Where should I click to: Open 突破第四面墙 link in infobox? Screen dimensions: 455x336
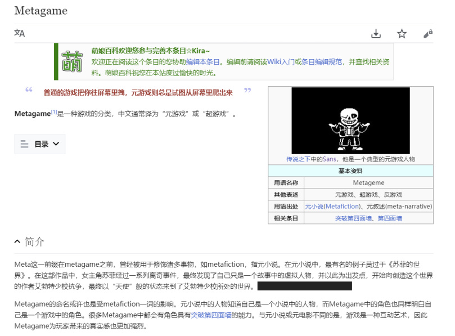(353, 218)
